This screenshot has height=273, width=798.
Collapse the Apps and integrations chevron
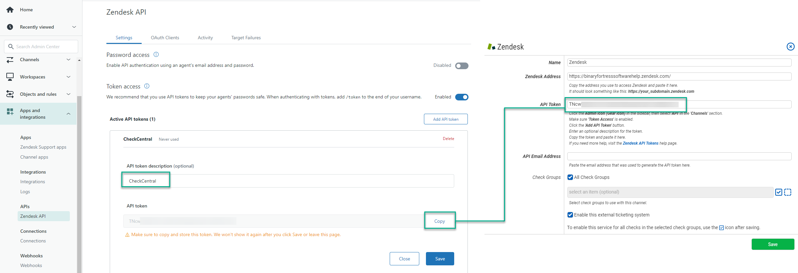(x=68, y=114)
